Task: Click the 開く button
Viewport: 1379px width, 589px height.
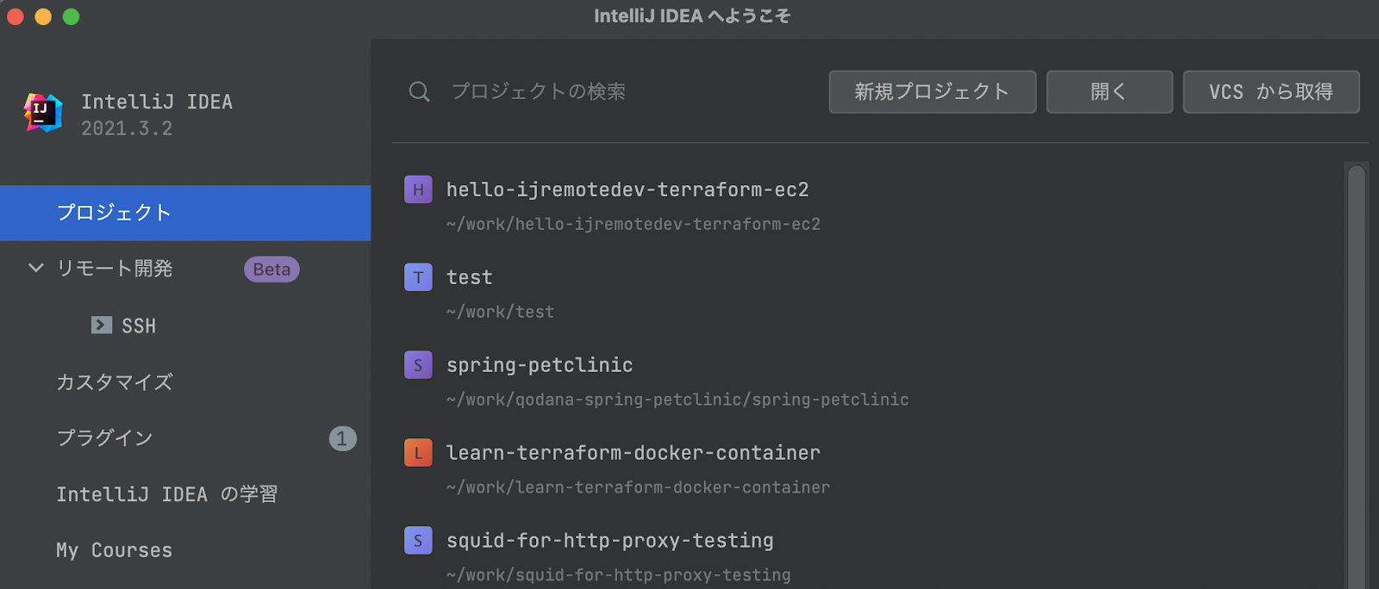Action: coord(1109,92)
